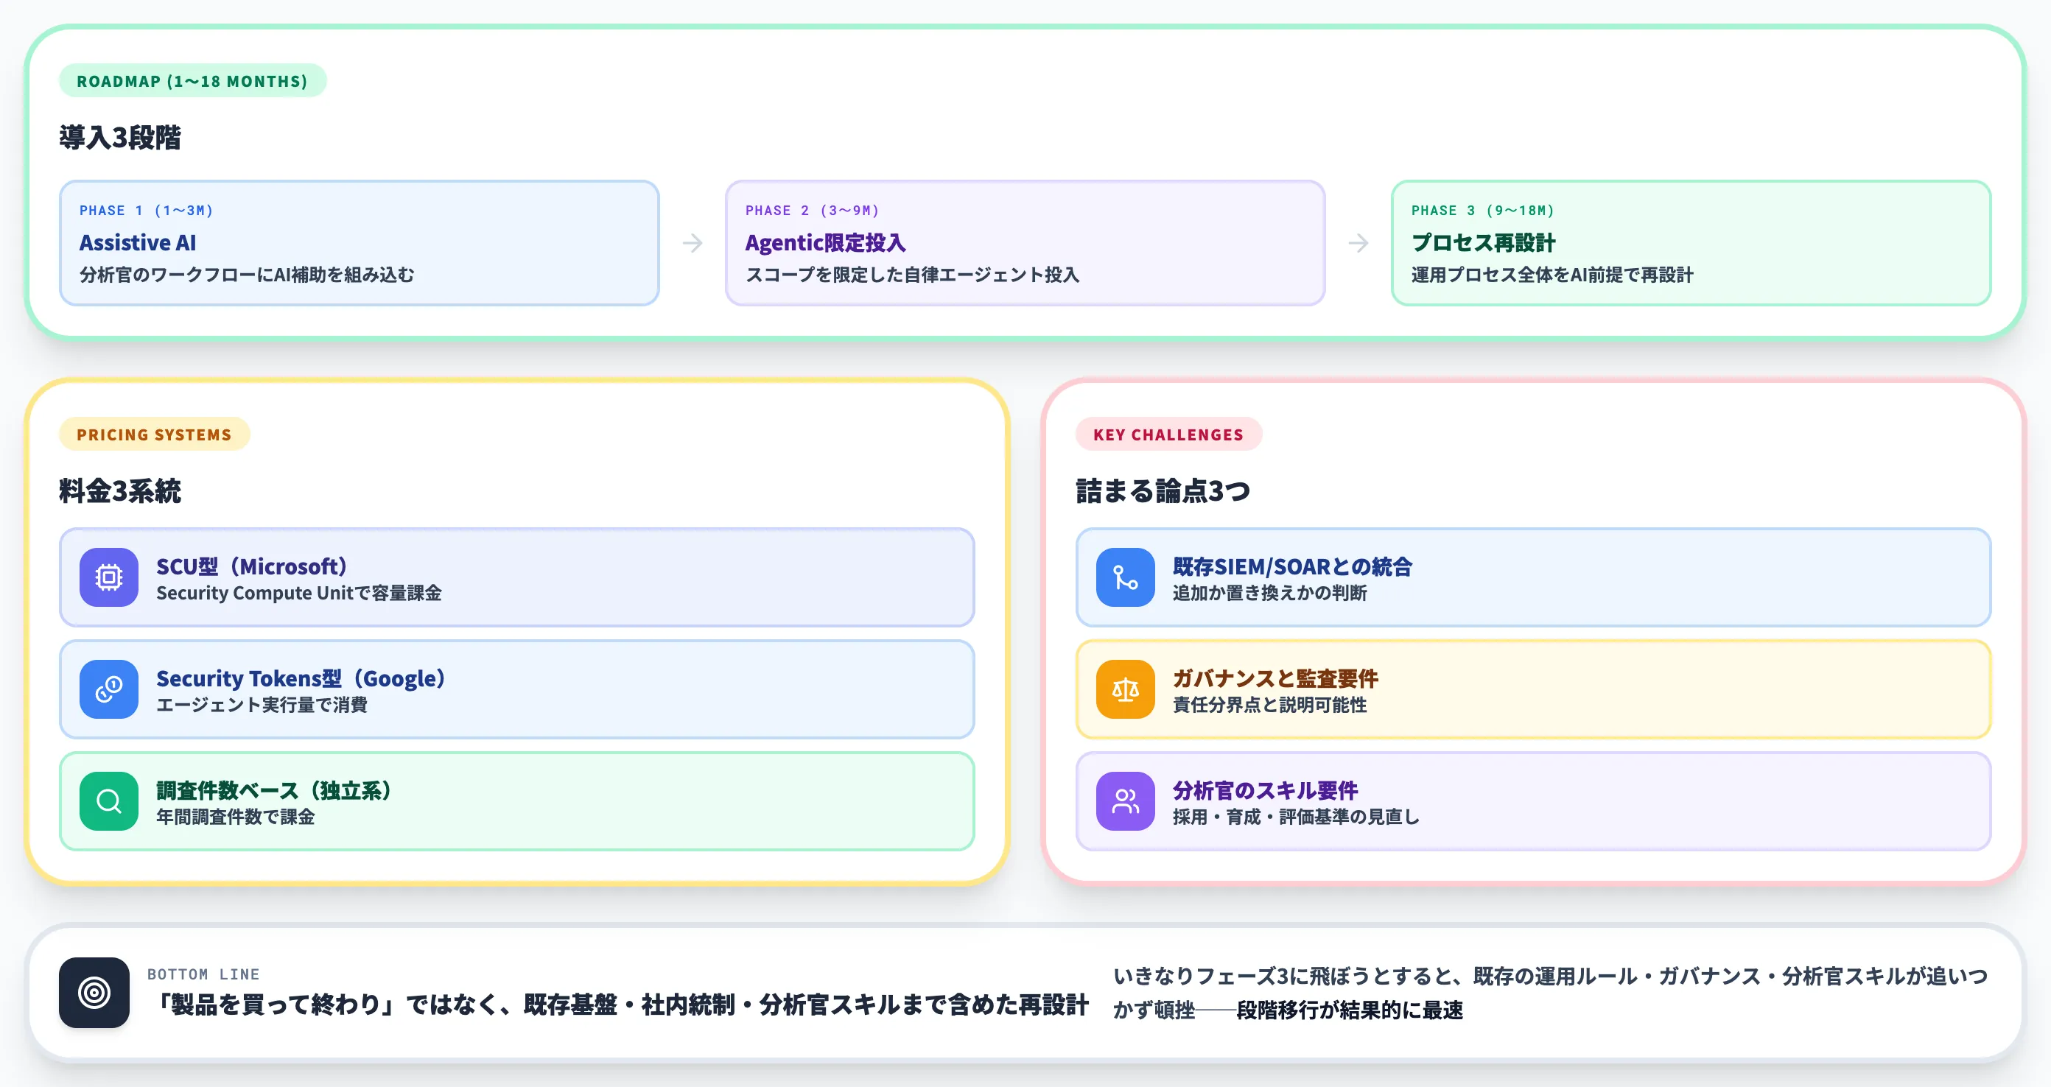Click the text 年間調査件数で課金
This screenshot has width=2051, height=1087.
[x=236, y=817]
